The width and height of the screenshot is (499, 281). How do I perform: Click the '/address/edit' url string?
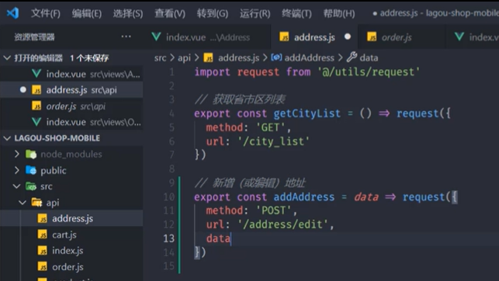click(282, 224)
